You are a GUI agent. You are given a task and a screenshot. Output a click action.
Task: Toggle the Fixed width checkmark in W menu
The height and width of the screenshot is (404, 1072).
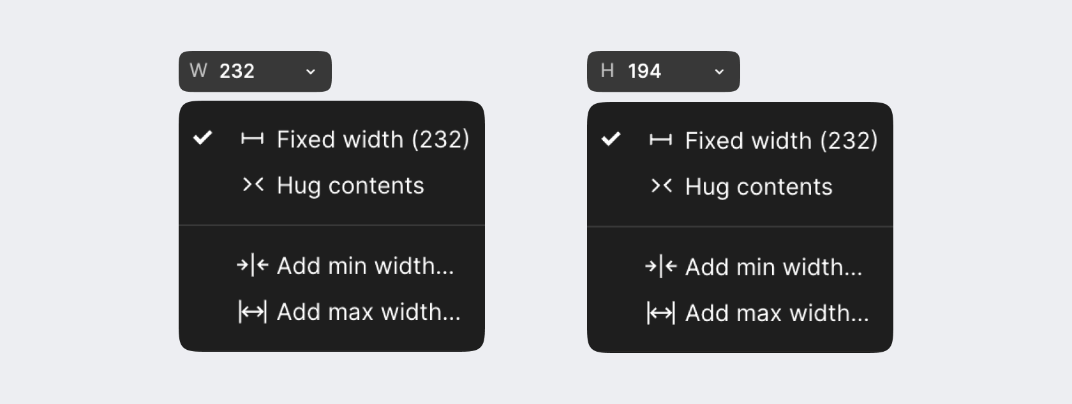click(x=203, y=138)
